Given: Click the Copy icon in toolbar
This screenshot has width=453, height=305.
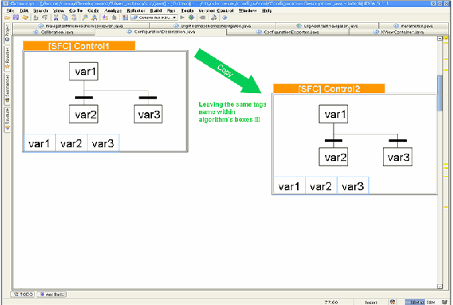Looking at the screenshot, I should tap(65, 18).
